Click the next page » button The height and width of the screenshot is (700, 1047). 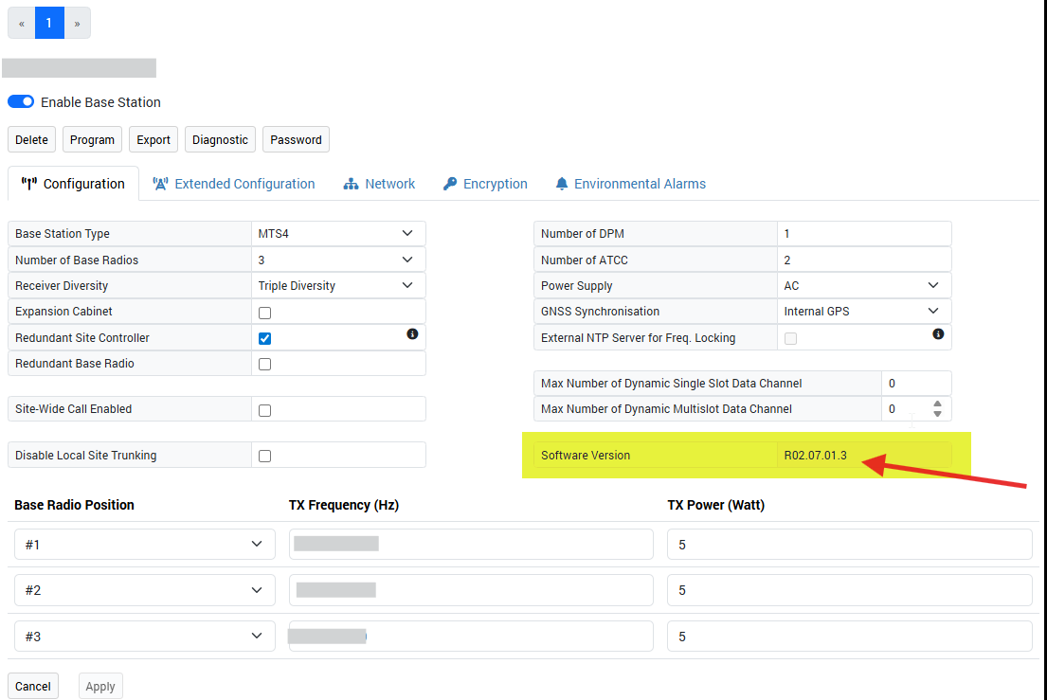78,23
